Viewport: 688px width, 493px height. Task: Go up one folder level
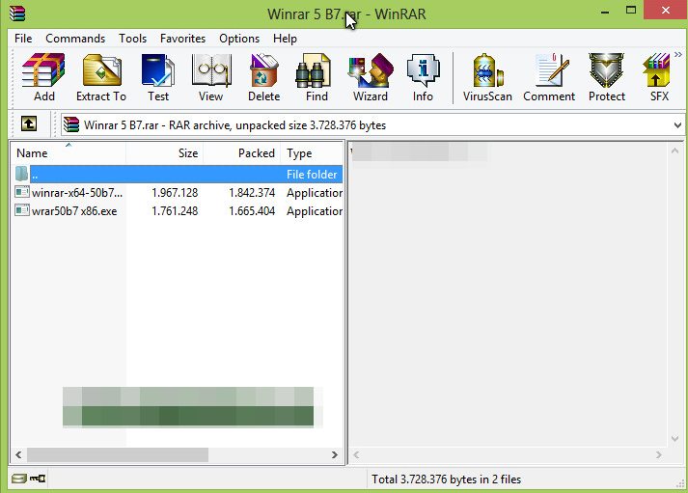pyautogui.click(x=29, y=124)
